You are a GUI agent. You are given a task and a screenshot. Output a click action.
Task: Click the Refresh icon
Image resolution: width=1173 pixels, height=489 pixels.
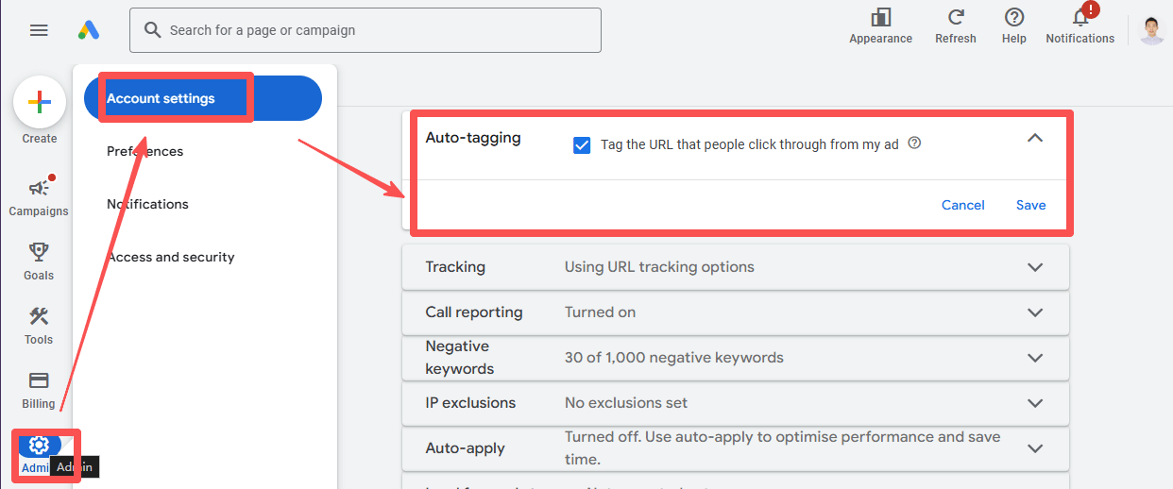point(955,18)
